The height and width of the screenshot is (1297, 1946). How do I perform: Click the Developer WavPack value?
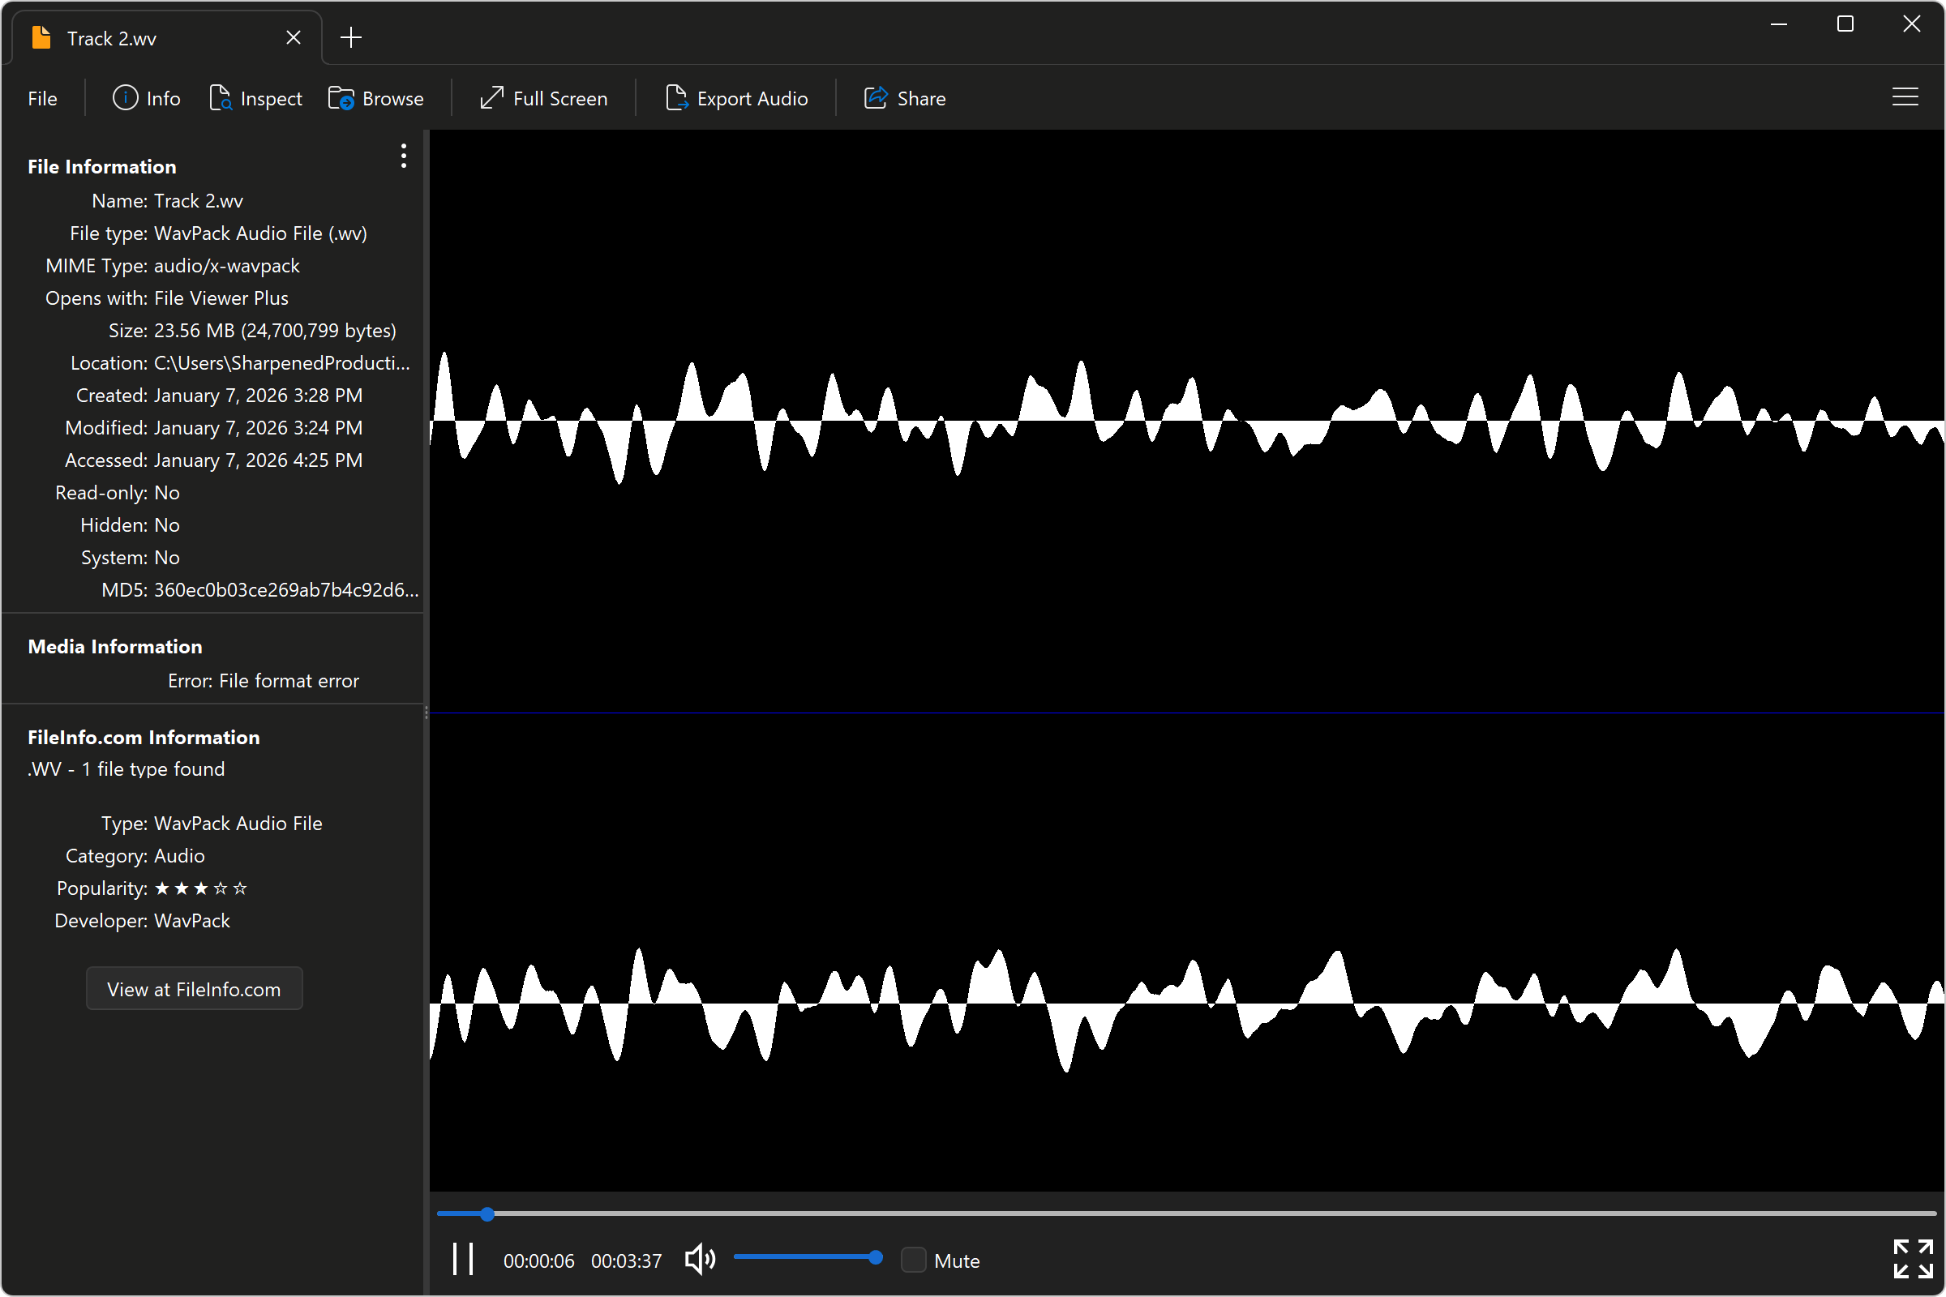(x=192, y=921)
